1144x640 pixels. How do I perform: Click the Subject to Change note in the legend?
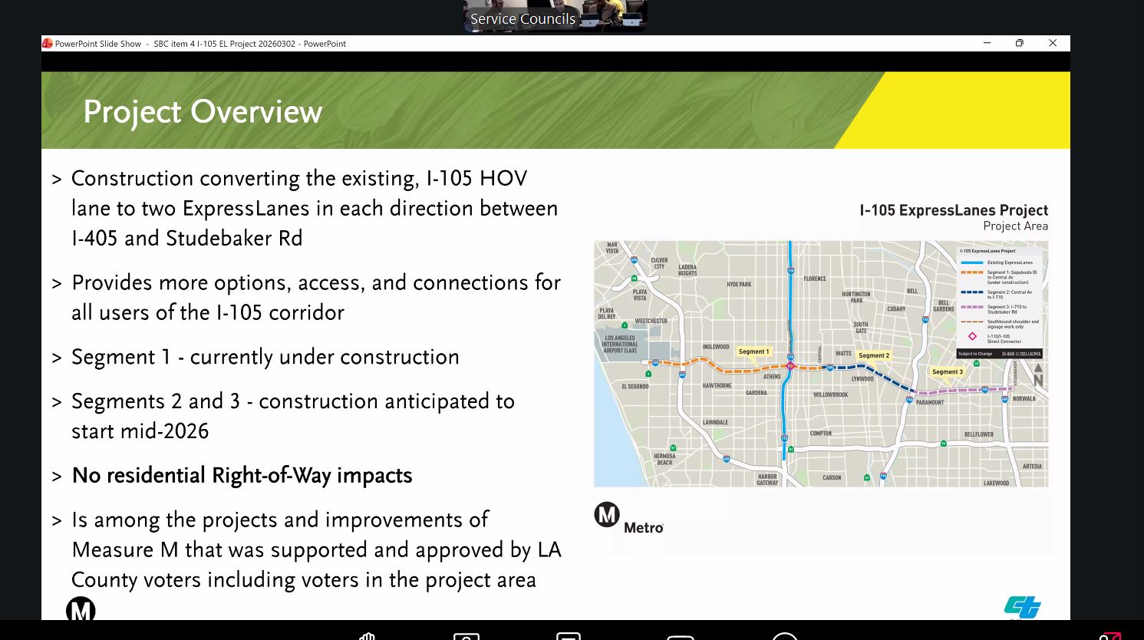[974, 354]
